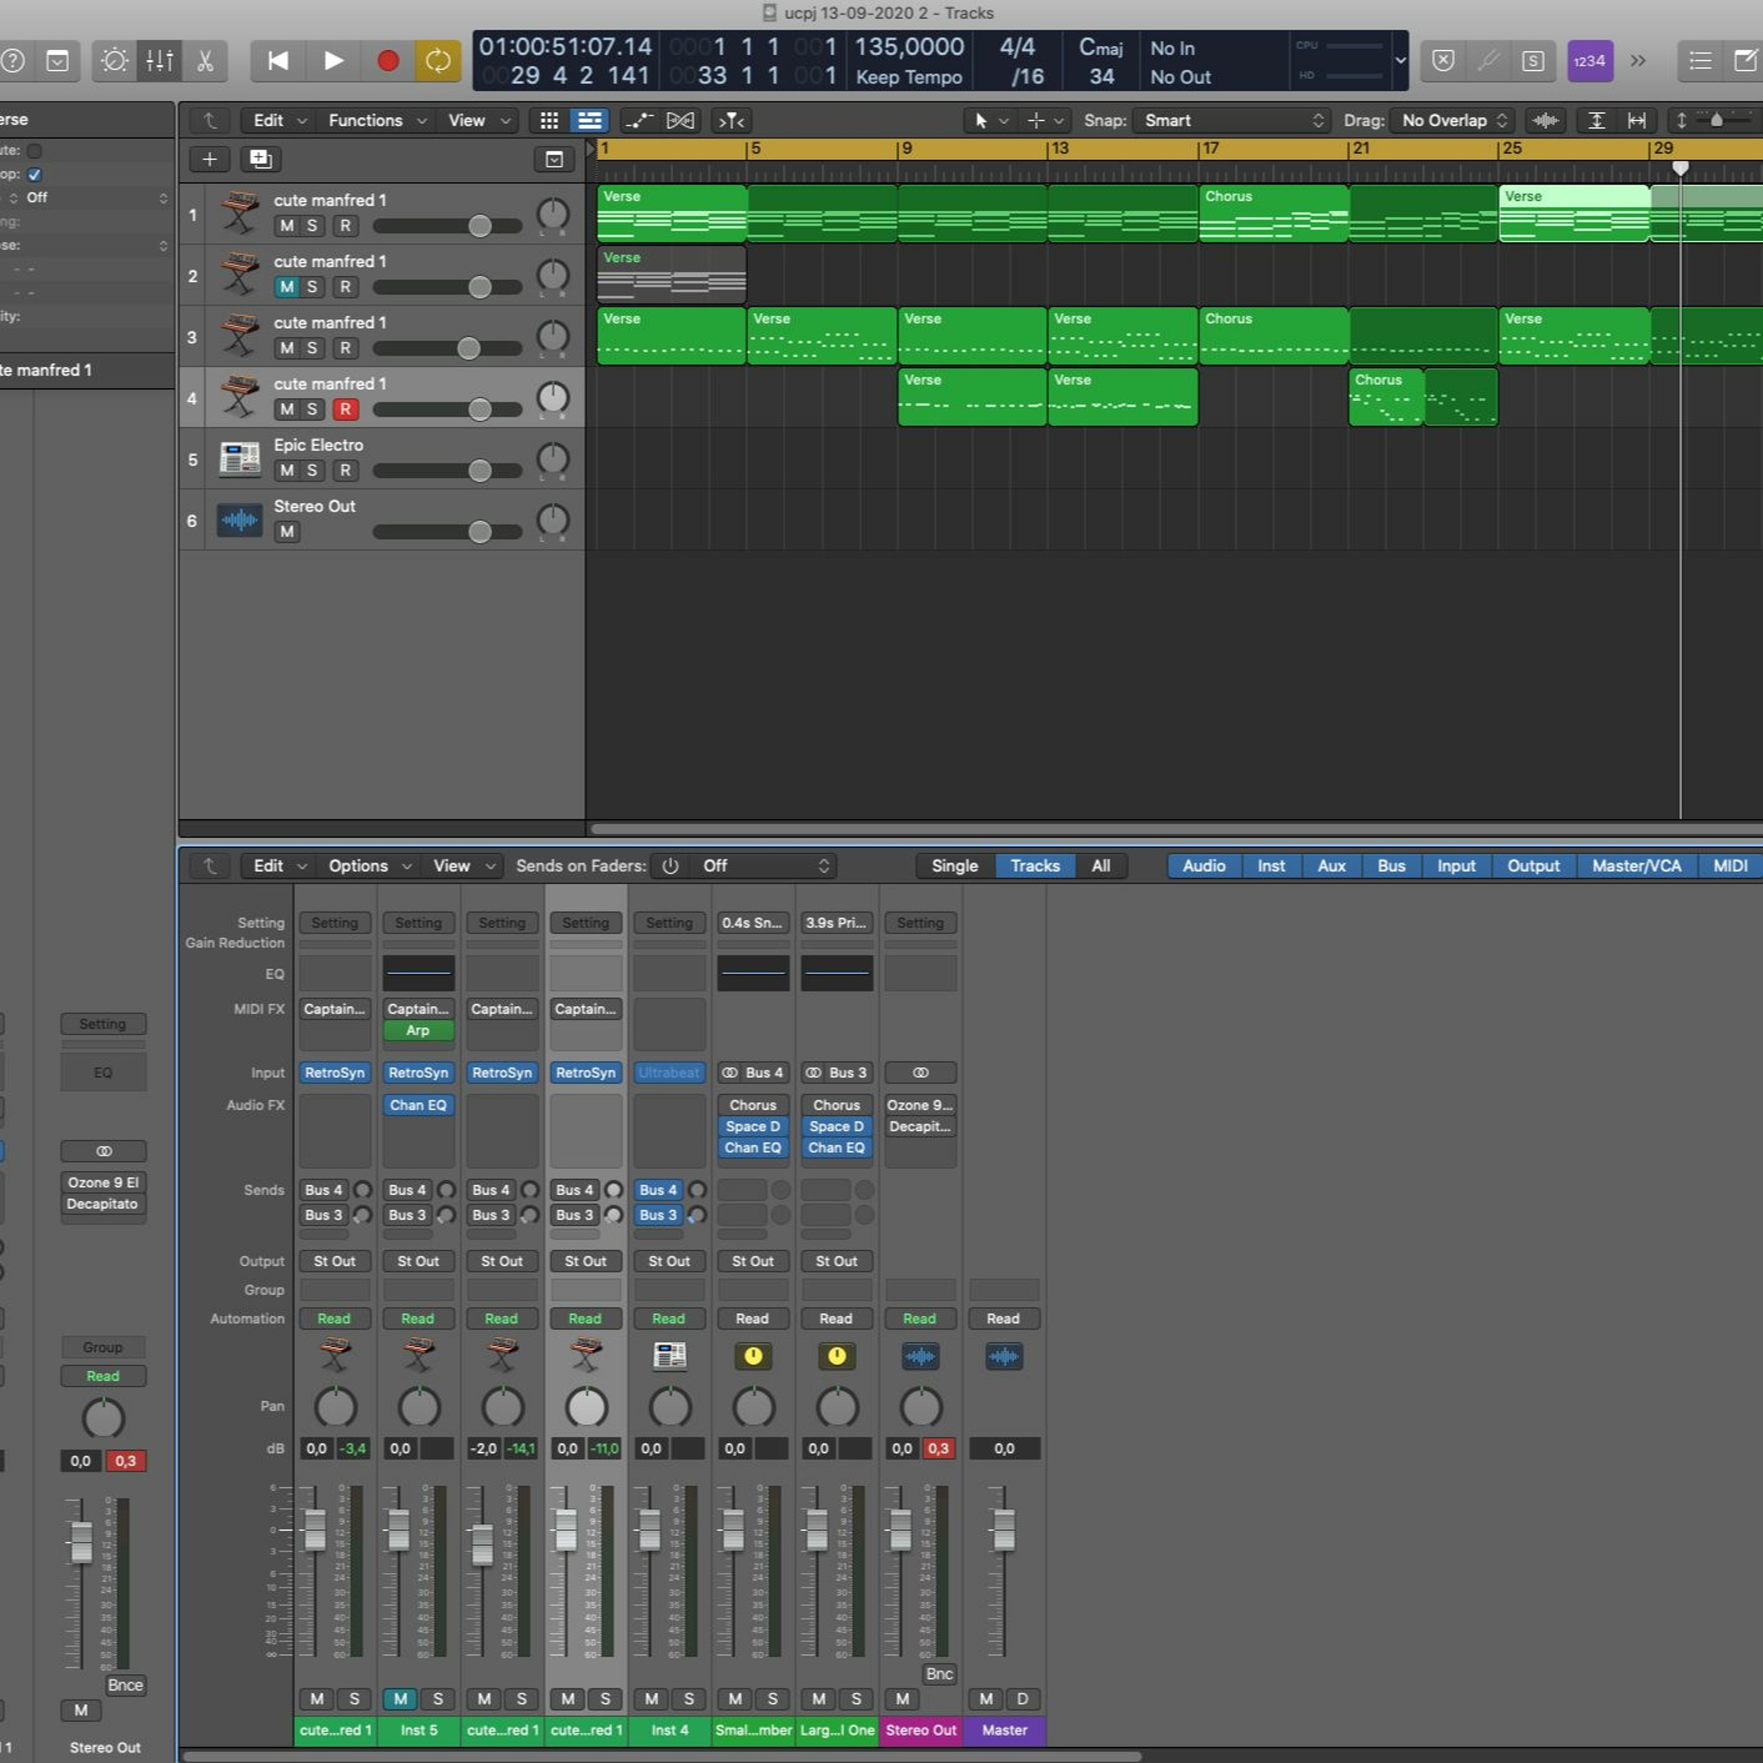1763x1763 pixels.
Task: Click Chan EQ plugin on Inst 5
Action: tap(418, 1105)
